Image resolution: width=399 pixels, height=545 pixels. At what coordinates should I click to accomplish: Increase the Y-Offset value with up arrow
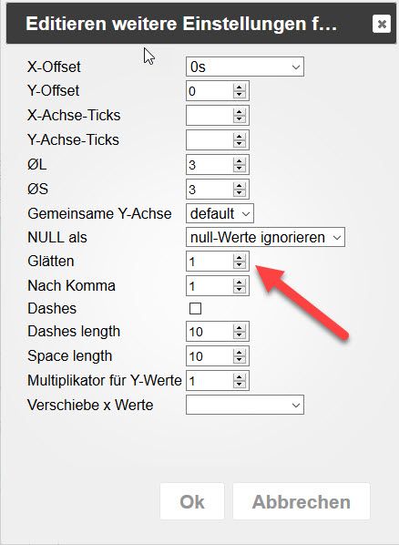(240, 87)
